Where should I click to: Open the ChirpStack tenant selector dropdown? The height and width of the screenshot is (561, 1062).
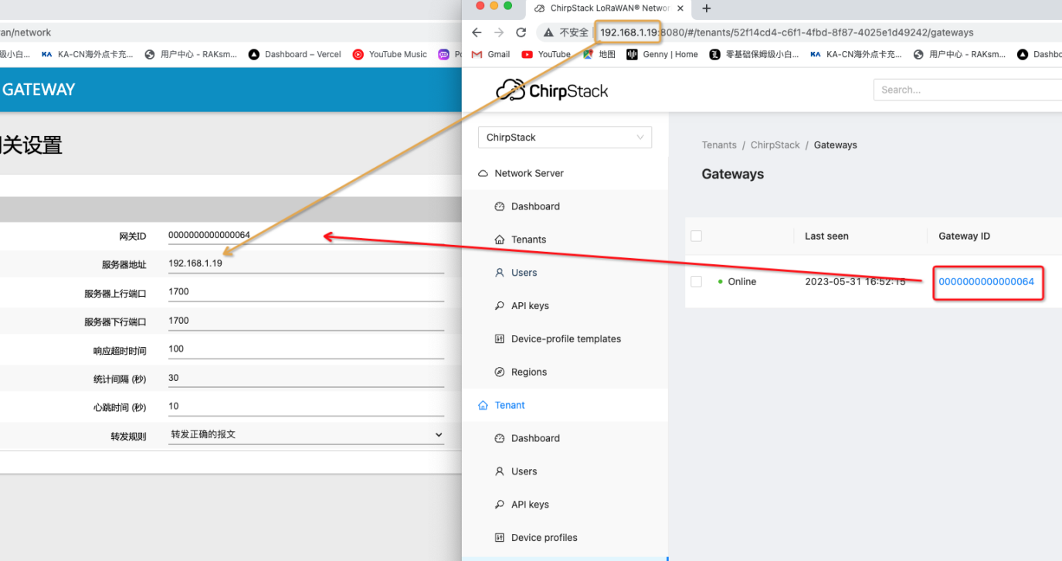pyautogui.click(x=565, y=138)
